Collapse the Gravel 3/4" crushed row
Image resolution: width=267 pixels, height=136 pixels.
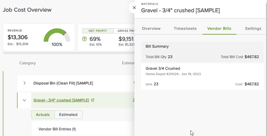pyautogui.click(x=24, y=100)
